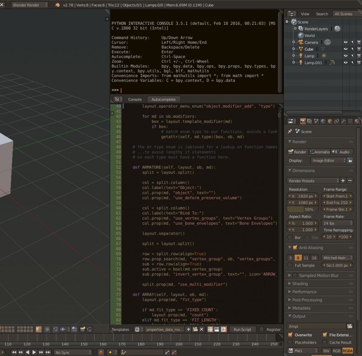Open the Object properties tab (cube icon)
The height and width of the screenshot is (356, 362).
click(329, 121)
